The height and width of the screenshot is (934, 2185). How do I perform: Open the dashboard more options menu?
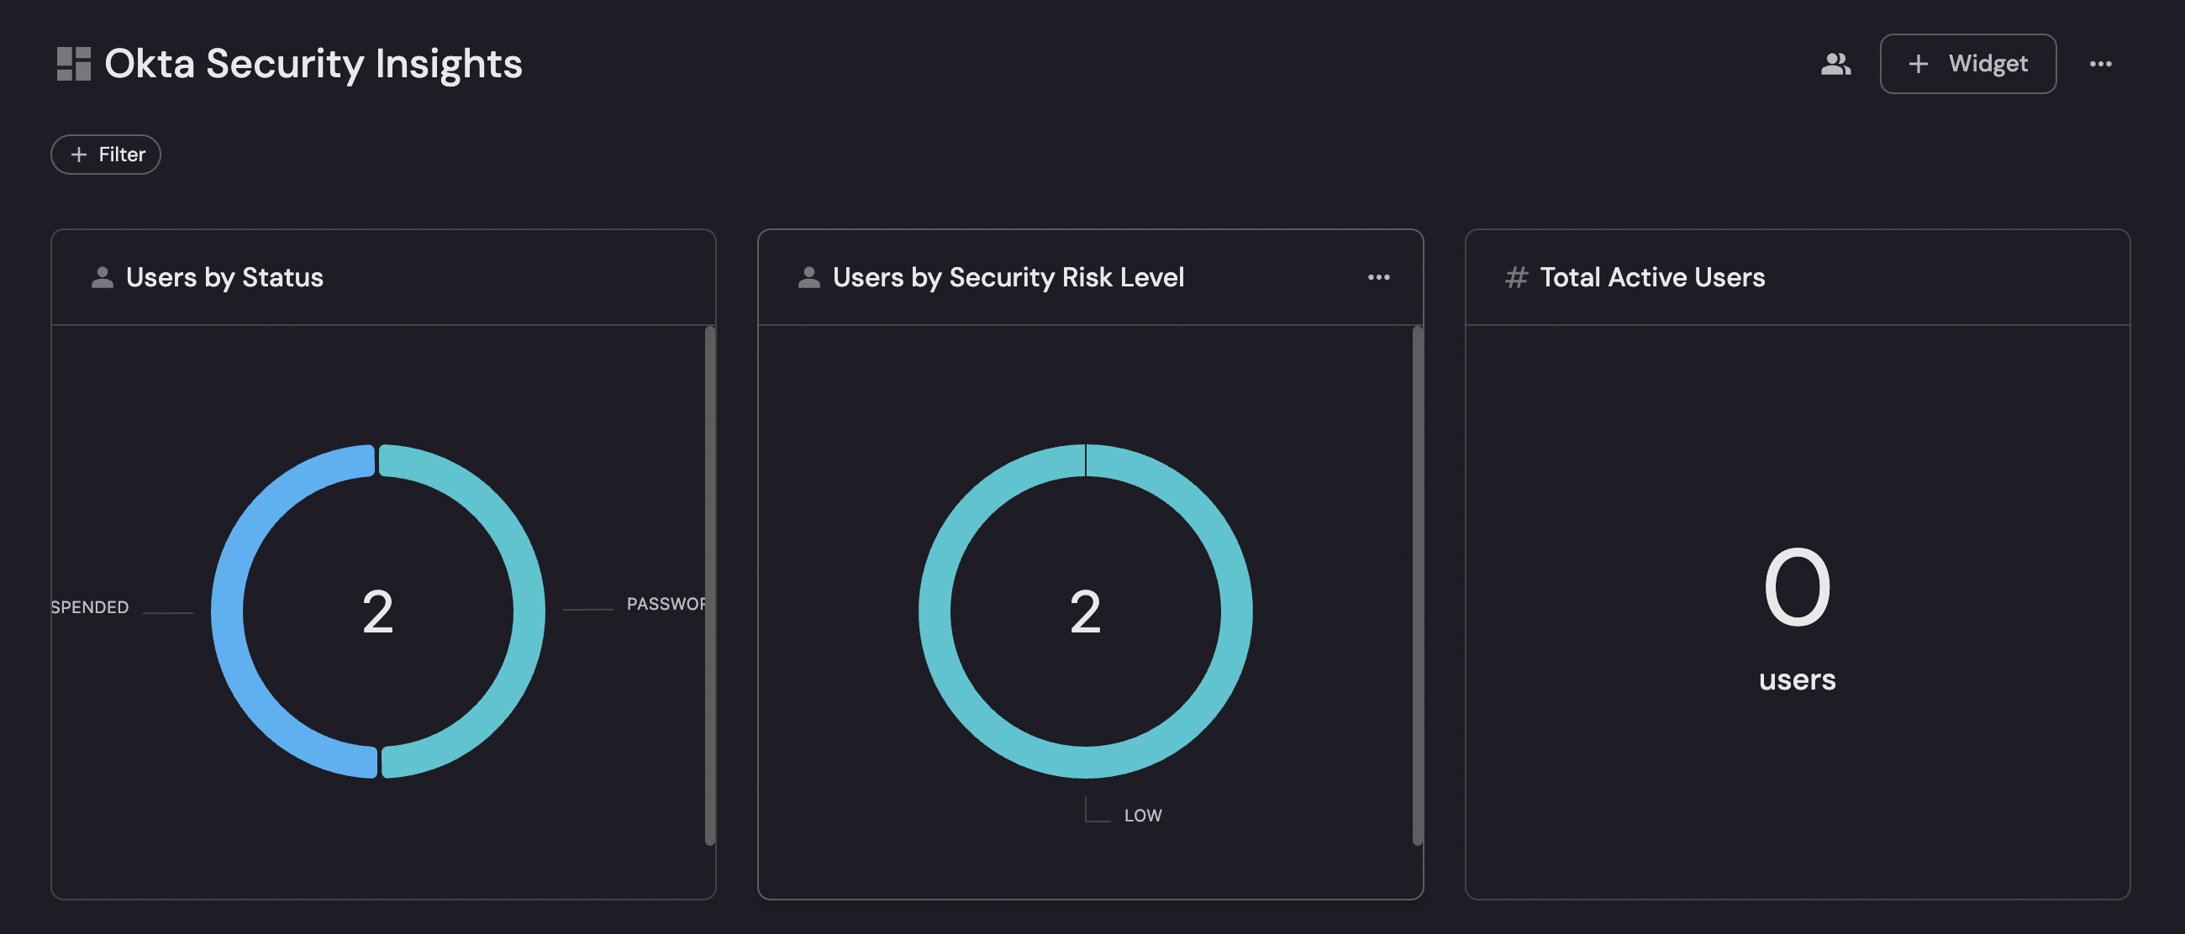point(2100,64)
